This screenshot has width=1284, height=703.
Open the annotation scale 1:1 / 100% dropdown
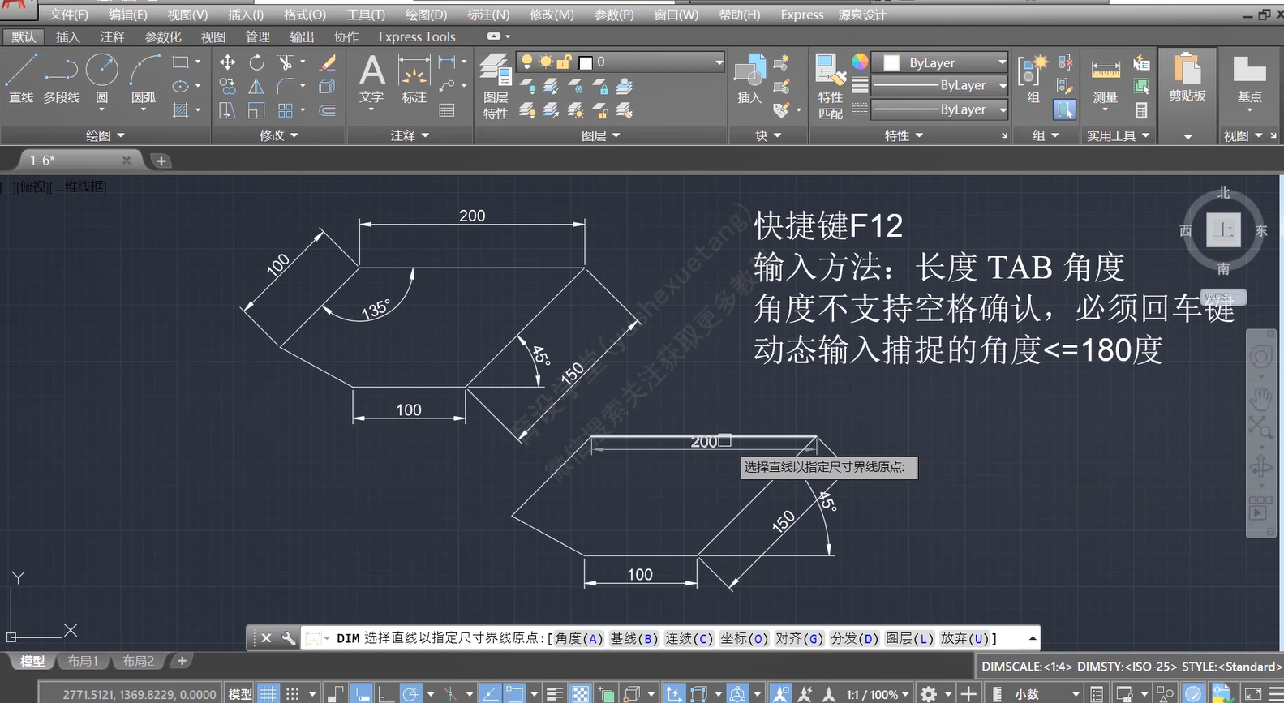(878, 694)
